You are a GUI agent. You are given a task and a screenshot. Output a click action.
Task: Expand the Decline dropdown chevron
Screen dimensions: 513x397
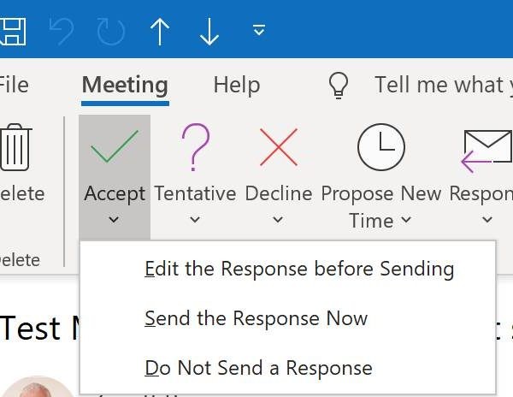tap(278, 219)
